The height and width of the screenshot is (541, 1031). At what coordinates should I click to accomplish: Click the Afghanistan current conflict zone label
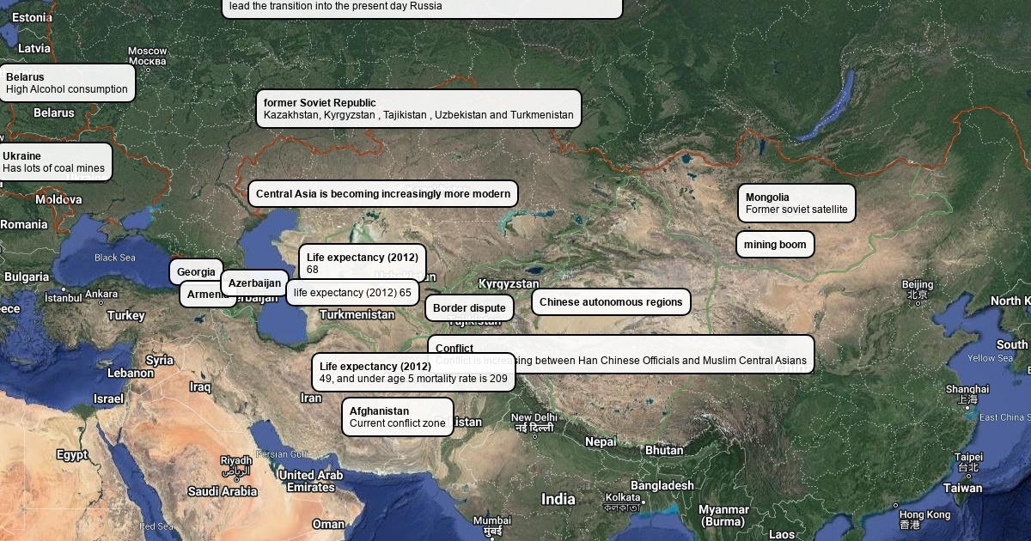tap(397, 417)
